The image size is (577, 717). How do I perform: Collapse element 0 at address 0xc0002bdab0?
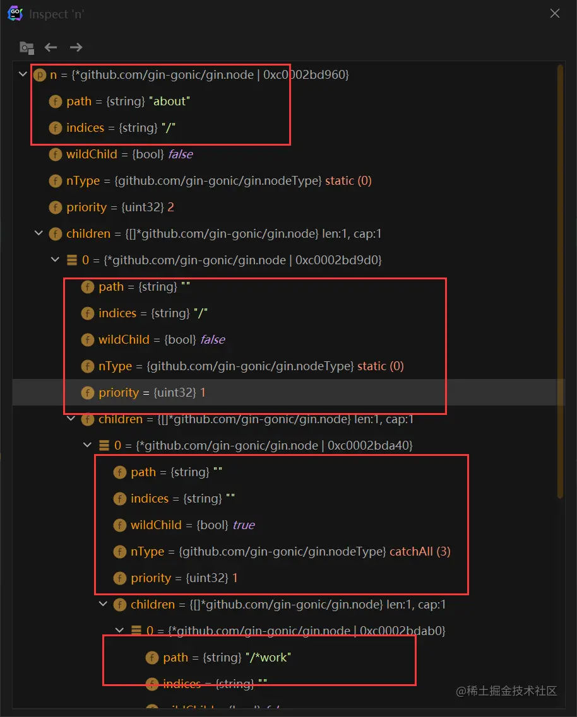119,630
